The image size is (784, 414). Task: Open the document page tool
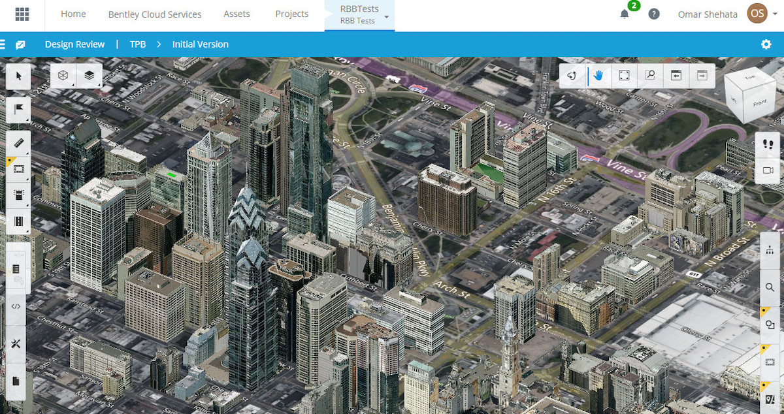[x=16, y=381]
